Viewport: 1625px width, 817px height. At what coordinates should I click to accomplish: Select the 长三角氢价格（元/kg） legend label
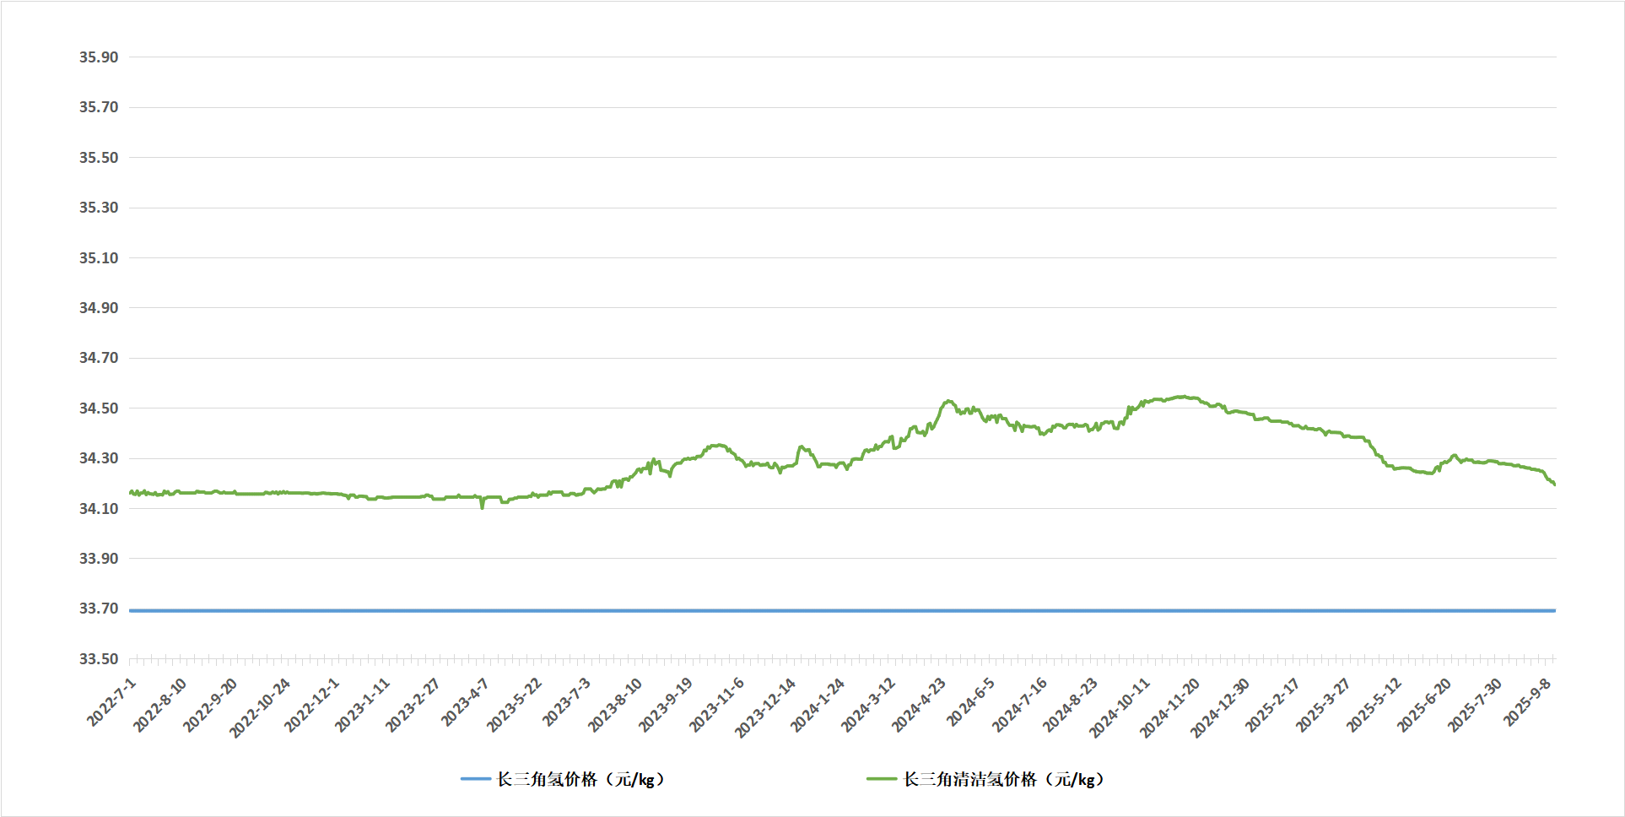pyautogui.click(x=580, y=779)
